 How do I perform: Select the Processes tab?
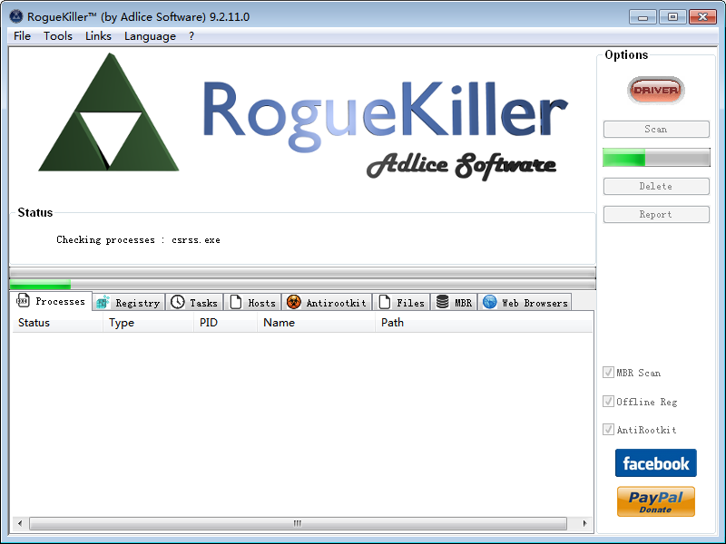click(51, 301)
